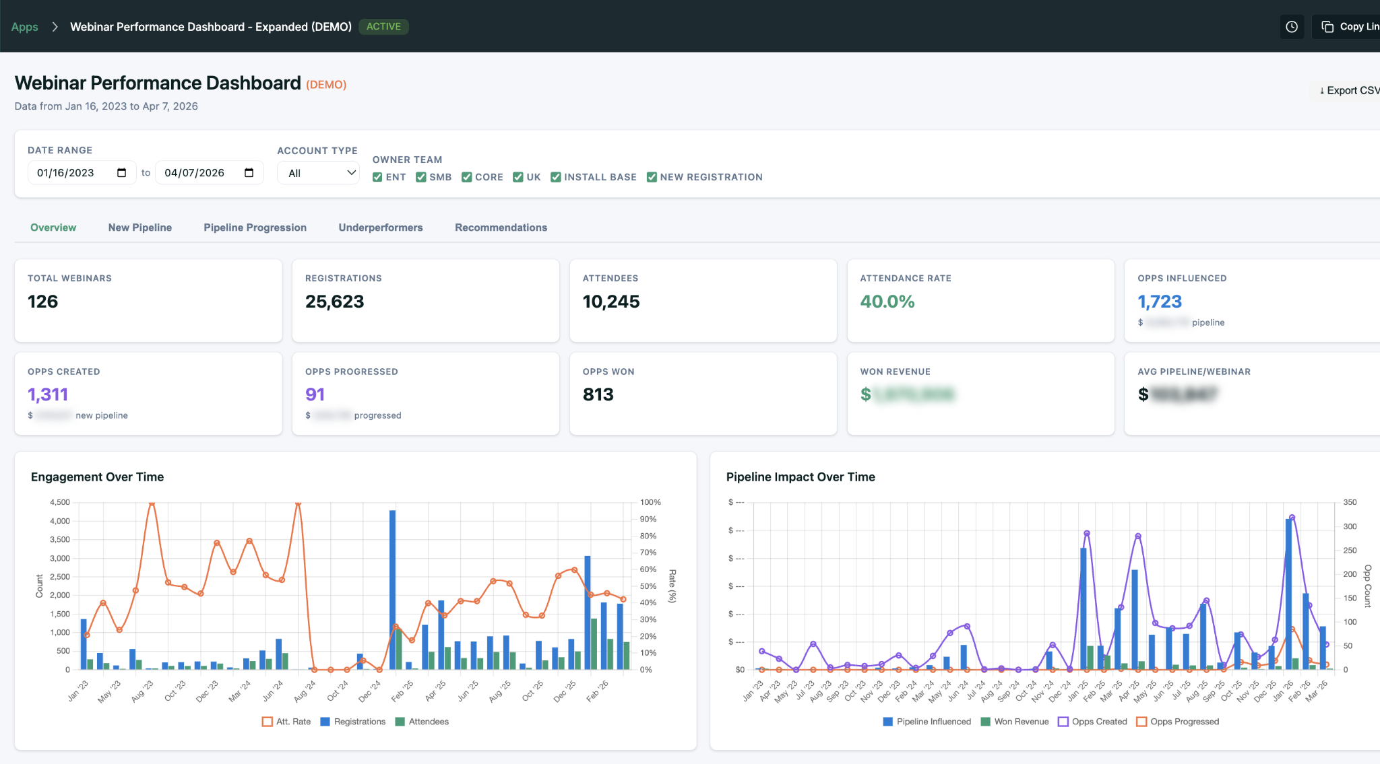This screenshot has height=764, width=1380.
Task: Disable the UK owner team filter
Action: pyautogui.click(x=517, y=177)
